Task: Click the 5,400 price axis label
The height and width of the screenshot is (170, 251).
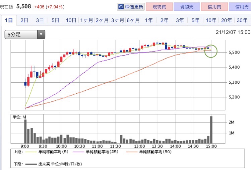Action: pyautogui.click(x=234, y=67)
